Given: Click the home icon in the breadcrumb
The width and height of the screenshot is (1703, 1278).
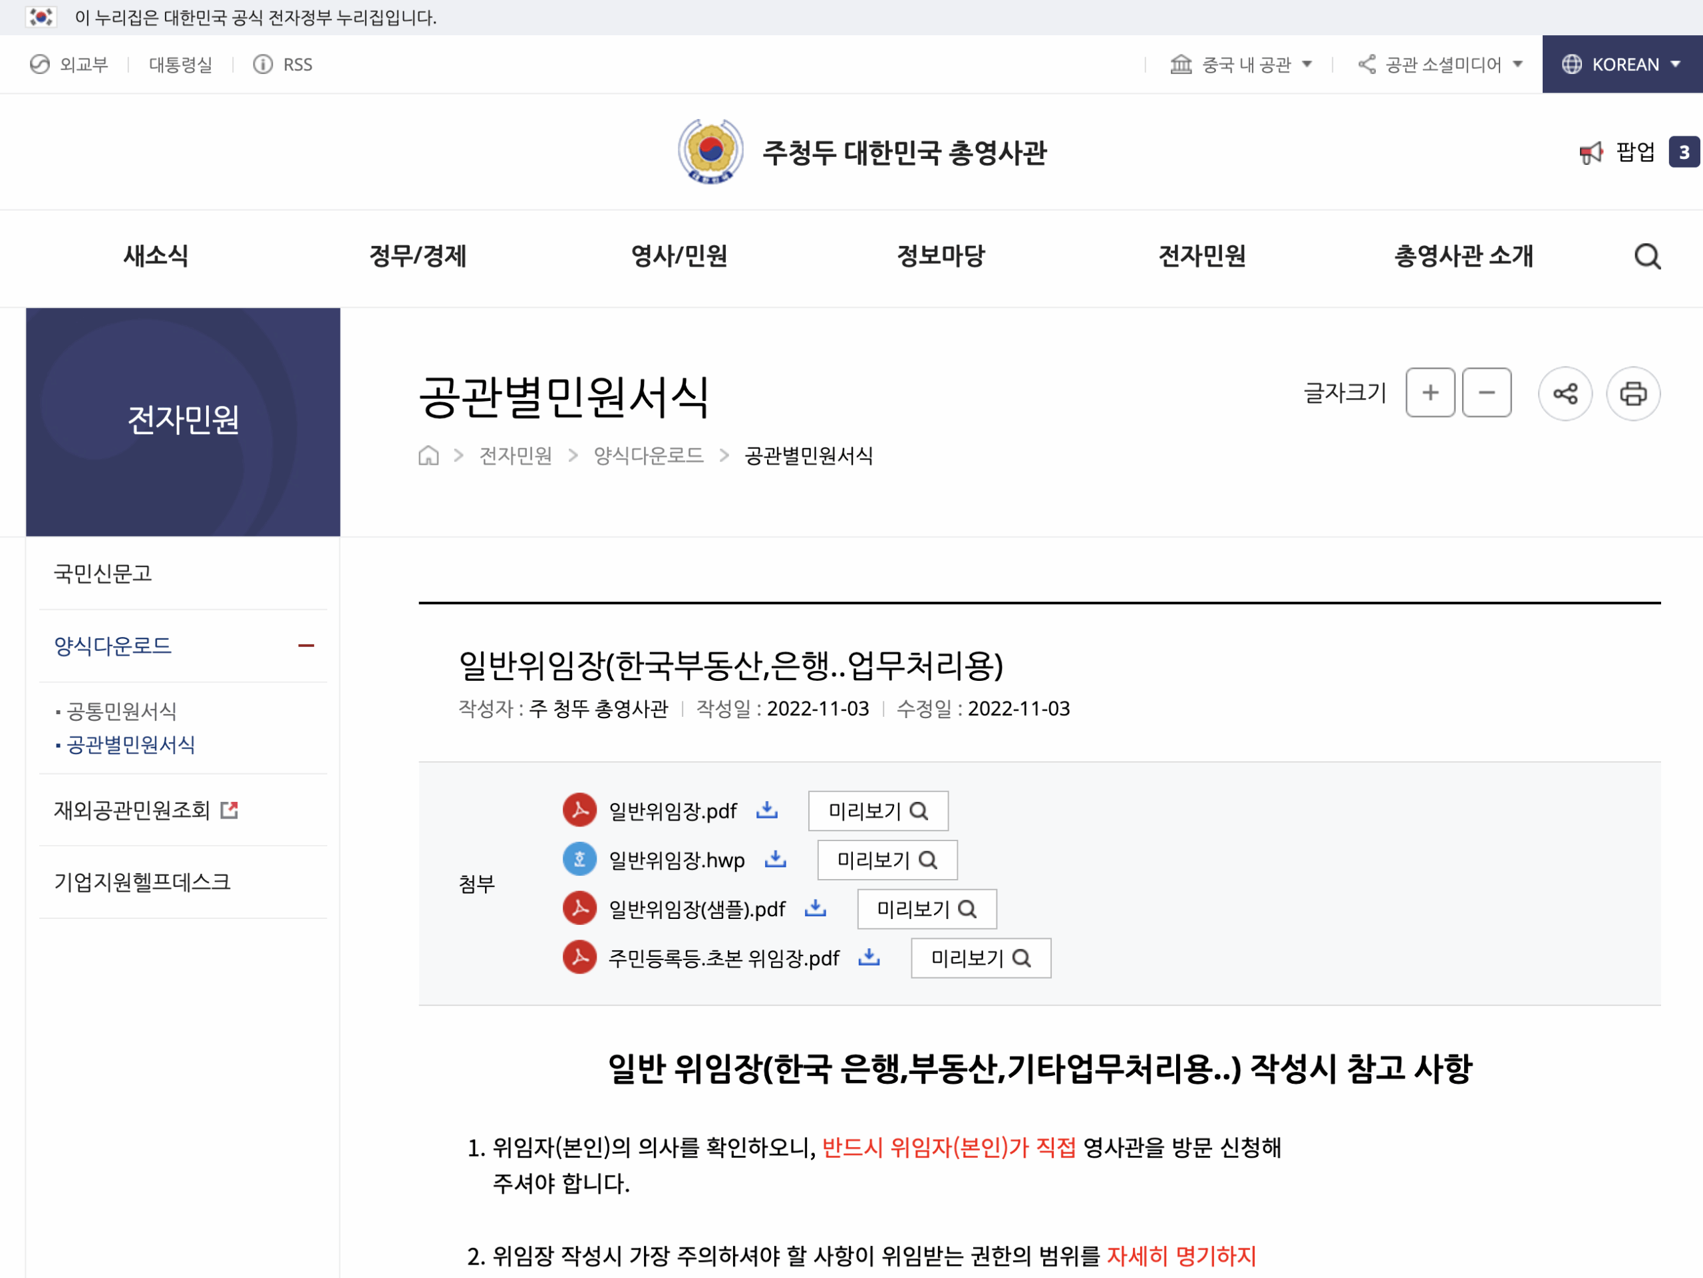Looking at the screenshot, I should (428, 455).
